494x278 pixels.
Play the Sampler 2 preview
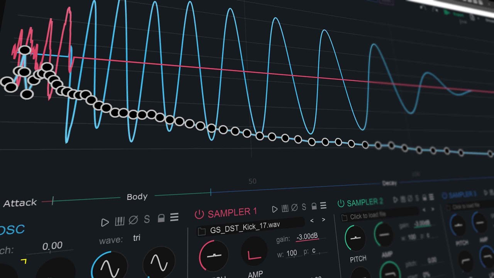(x=395, y=200)
